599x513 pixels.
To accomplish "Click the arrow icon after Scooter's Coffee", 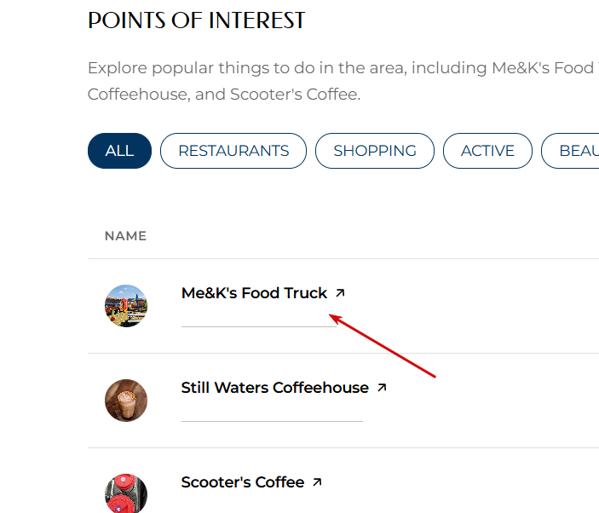I will (x=317, y=482).
